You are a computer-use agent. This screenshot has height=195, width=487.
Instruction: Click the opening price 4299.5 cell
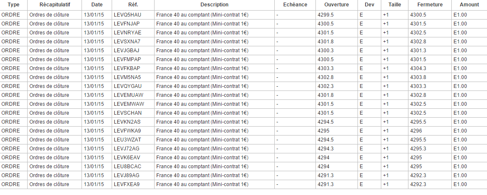click(x=326, y=15)
